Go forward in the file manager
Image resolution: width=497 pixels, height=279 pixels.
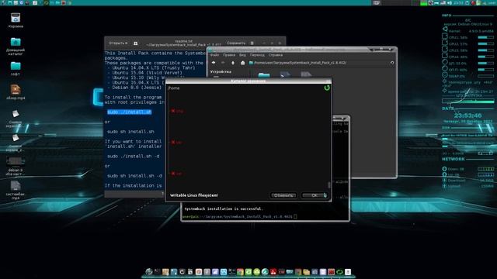pyautogui.click(x=223, y=63)
